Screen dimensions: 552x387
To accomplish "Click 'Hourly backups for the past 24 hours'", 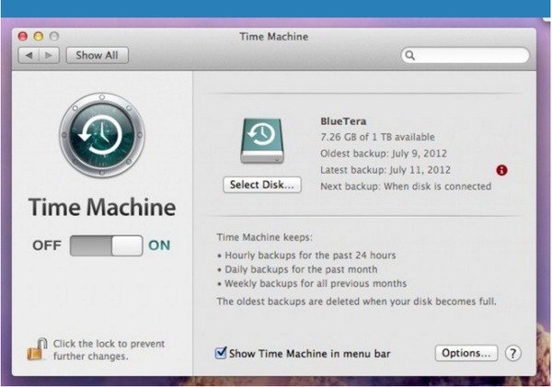I will [310, 255].
